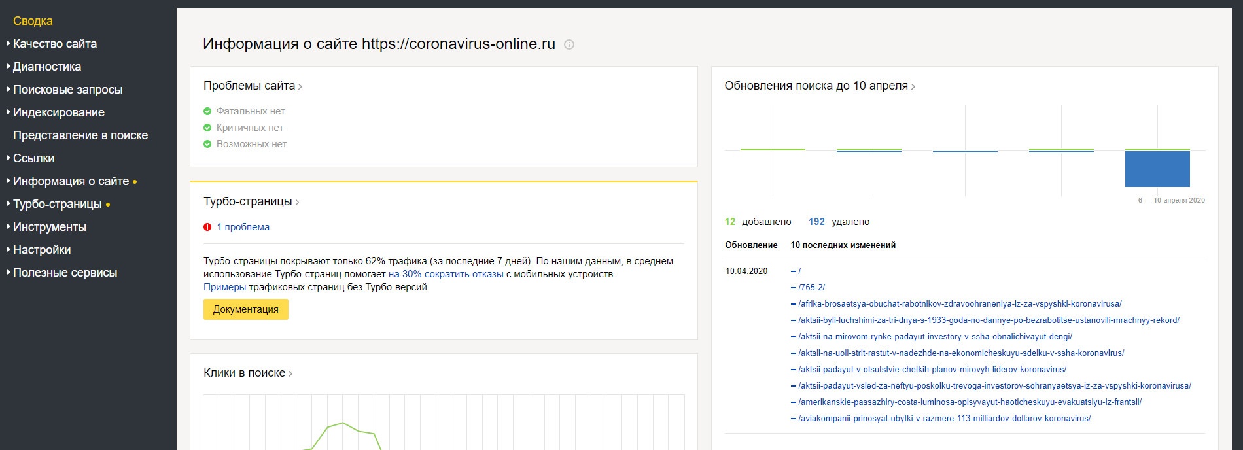
Task: Expand the Индексирование sidebar section
Action: coord(58,113)
